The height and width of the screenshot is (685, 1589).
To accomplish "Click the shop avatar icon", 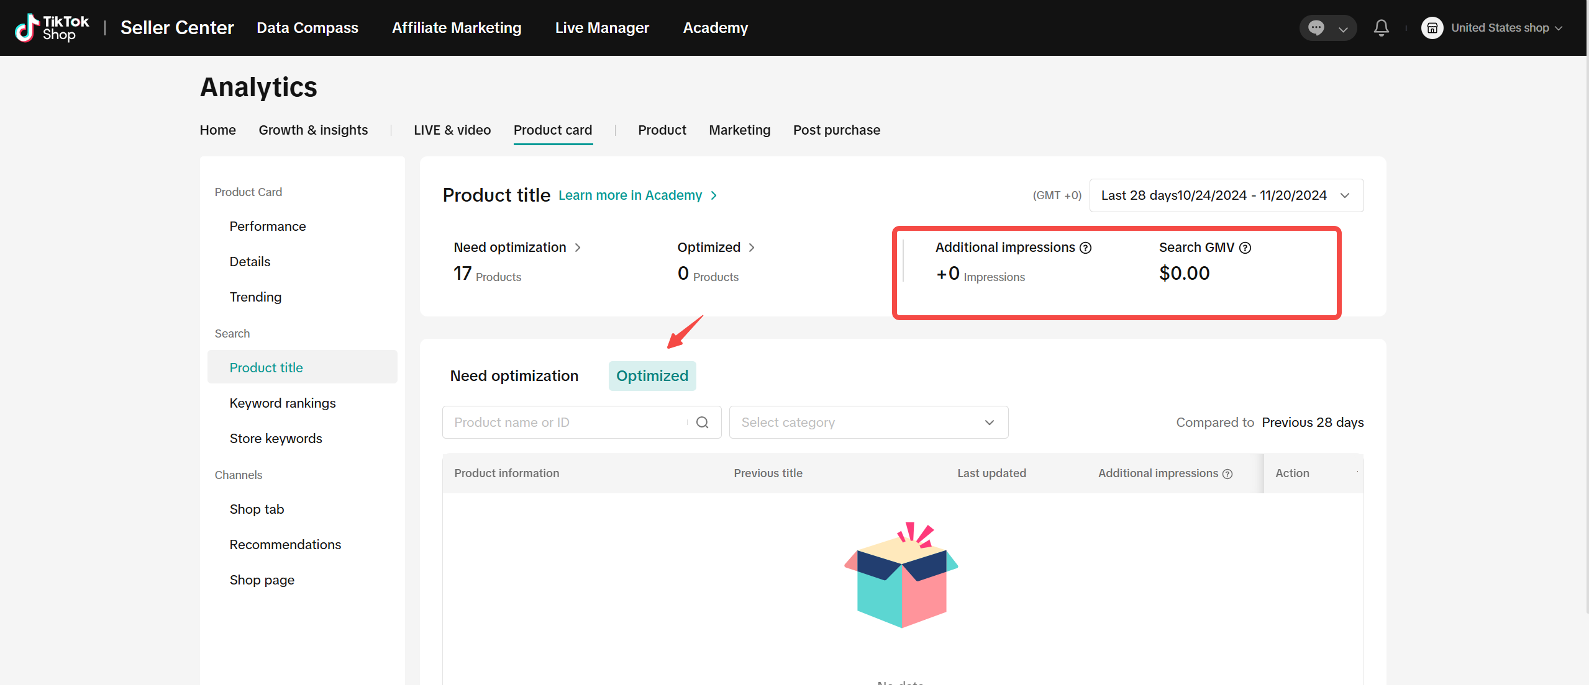I will point(1432,28).
